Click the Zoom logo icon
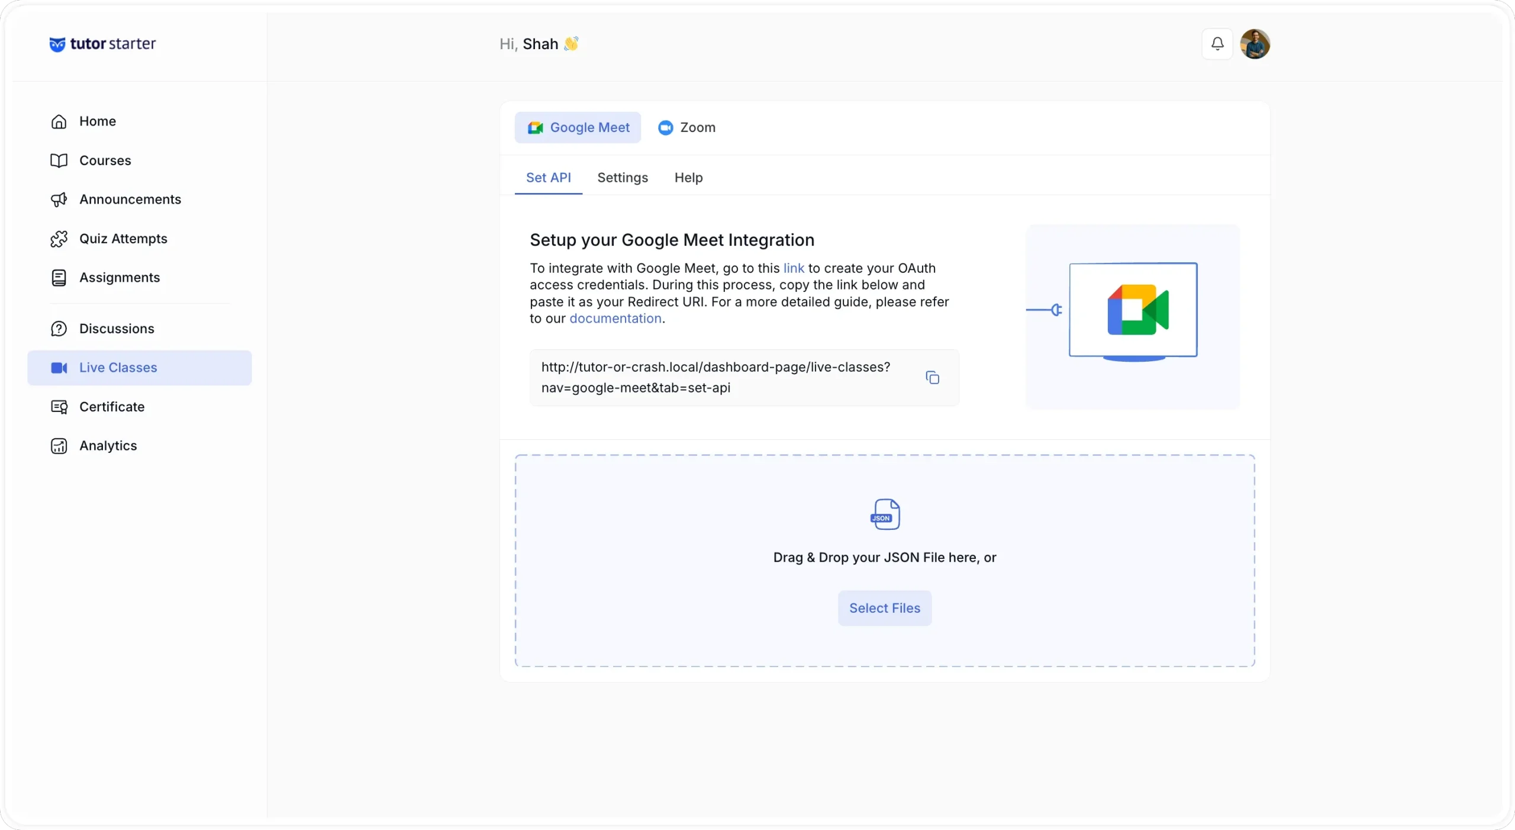 coord(665,127)
